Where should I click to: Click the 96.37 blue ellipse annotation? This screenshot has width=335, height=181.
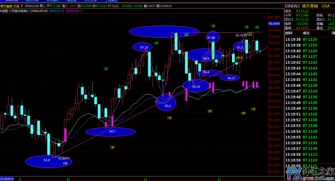230,78
